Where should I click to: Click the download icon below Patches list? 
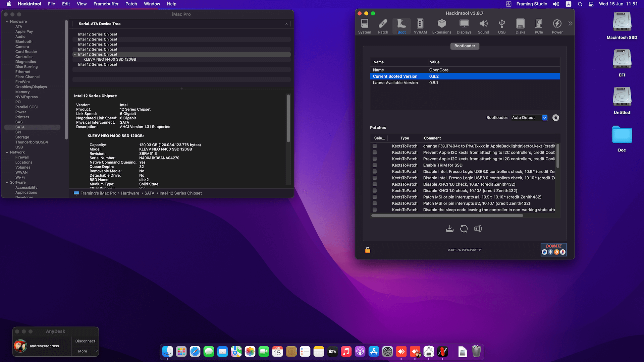click(450, 229)
